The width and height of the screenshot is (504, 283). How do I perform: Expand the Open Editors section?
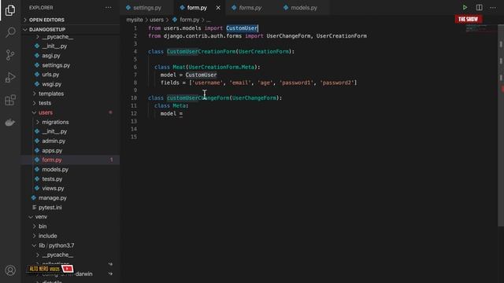[71, 20]
